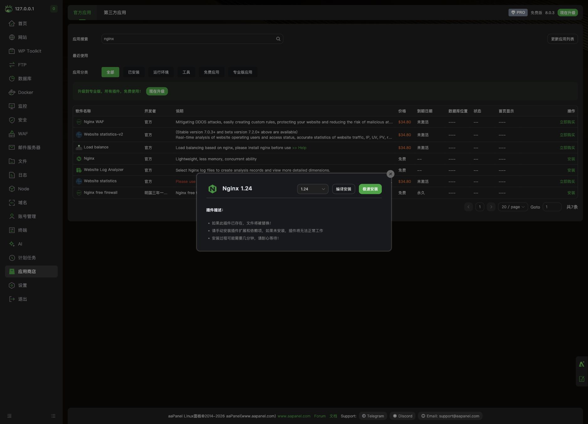Open the feedback note floating icon
The image size is (588, 424).
(x=582, y=379)
